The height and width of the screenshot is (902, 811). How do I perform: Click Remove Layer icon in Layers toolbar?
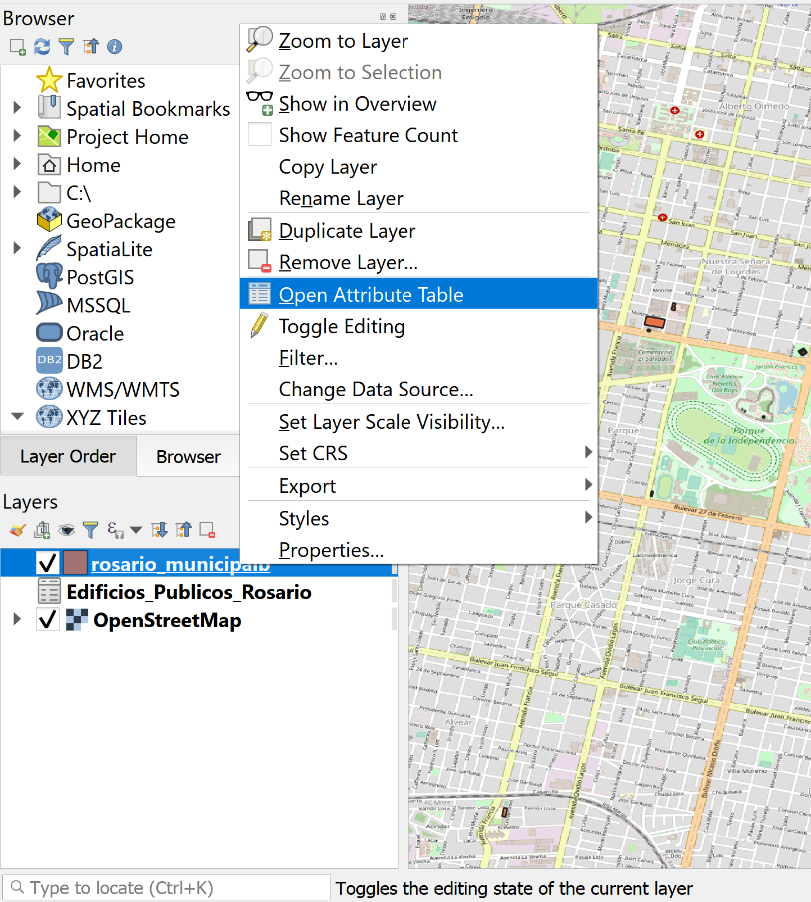pos(207,529)
